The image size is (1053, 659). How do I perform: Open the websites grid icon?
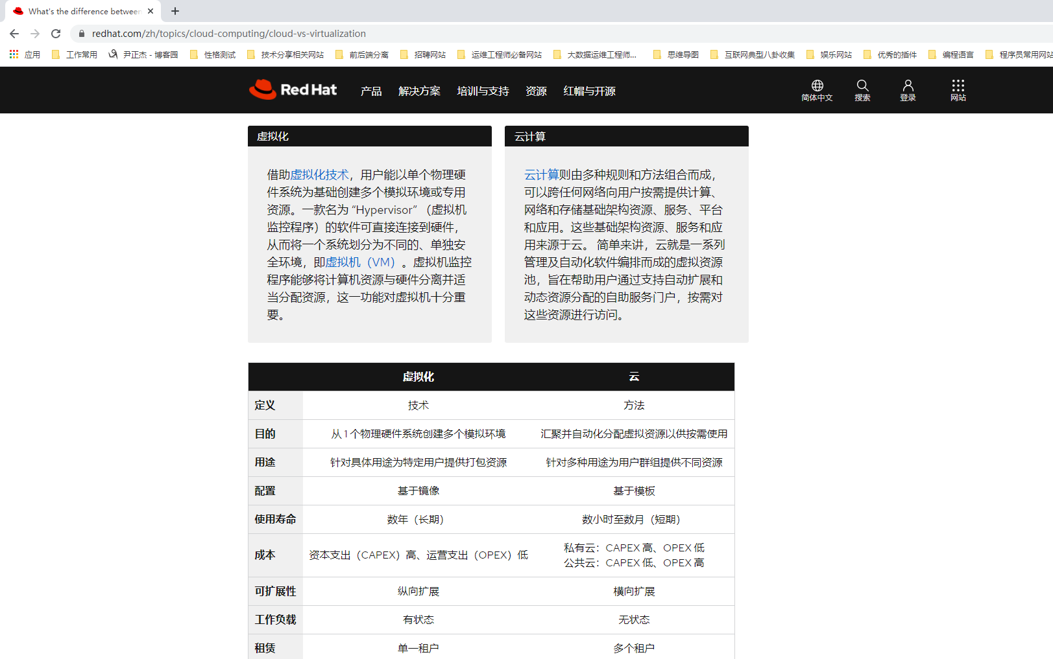[x=958, y=86]
